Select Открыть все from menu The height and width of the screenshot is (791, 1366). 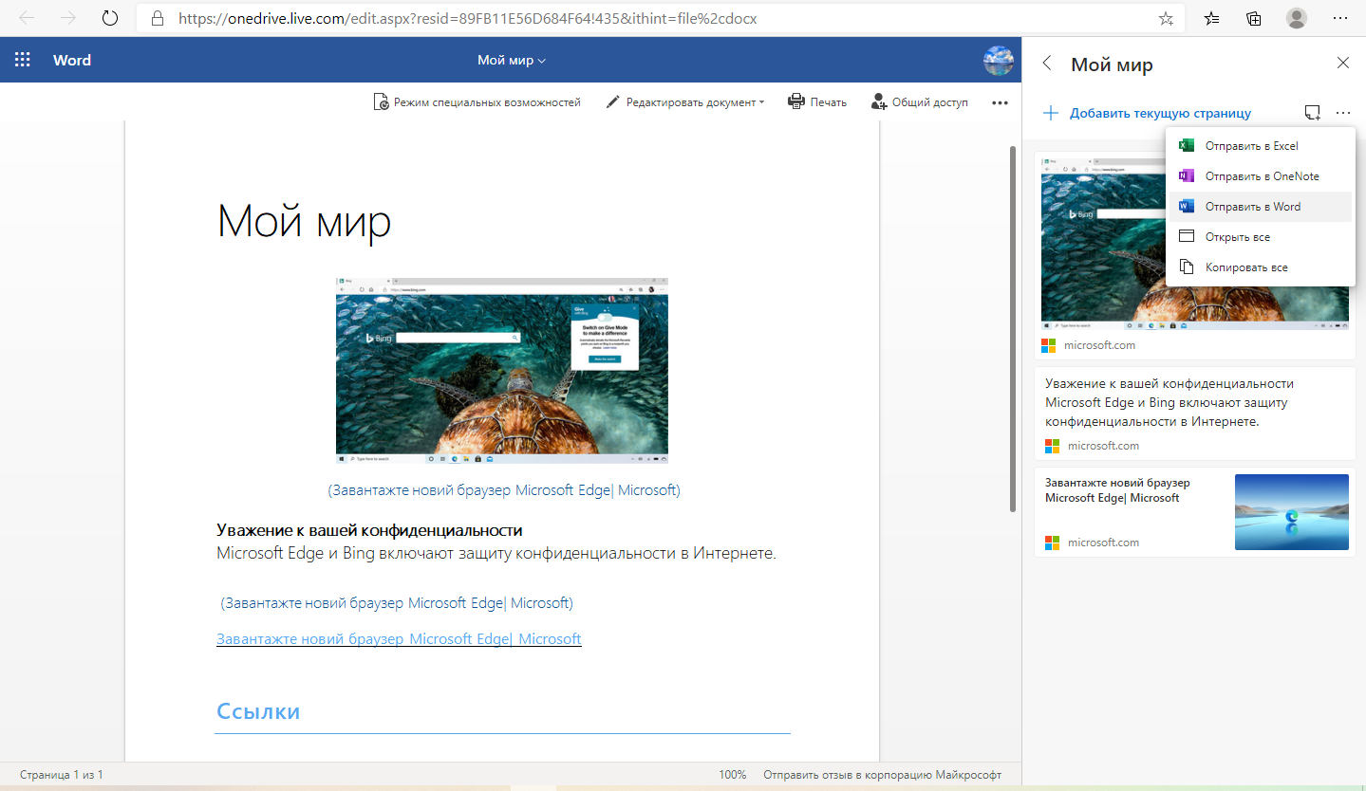1259,237
